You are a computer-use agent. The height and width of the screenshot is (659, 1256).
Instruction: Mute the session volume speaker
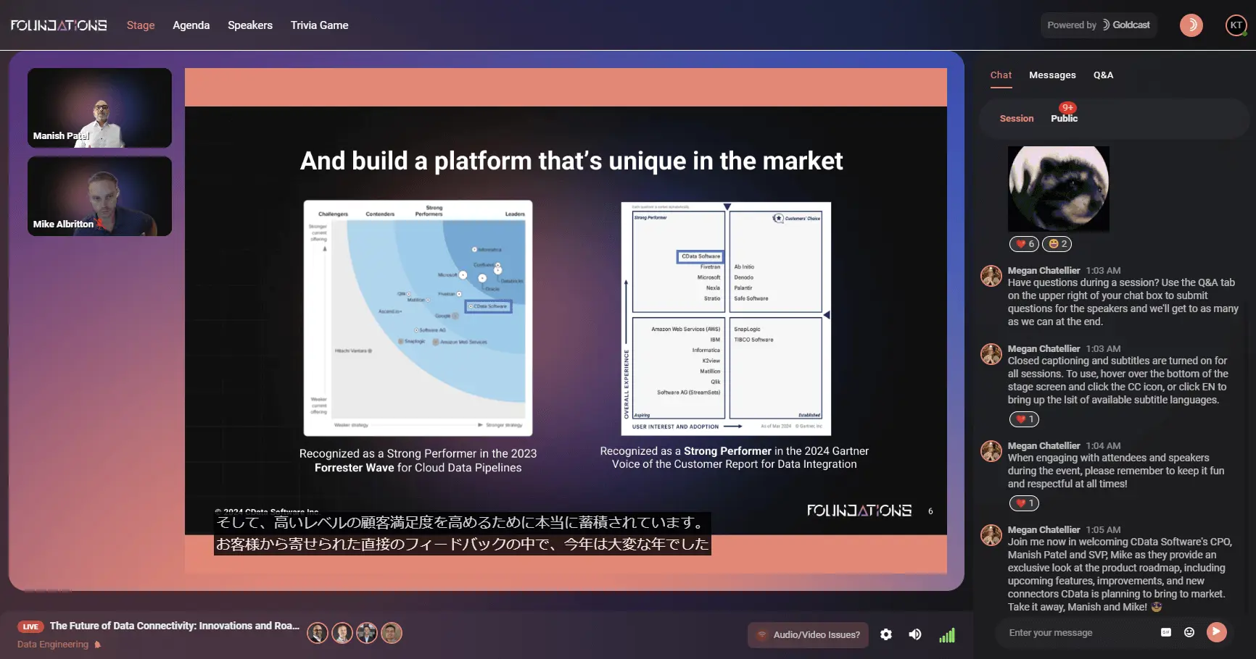click(915, 634)
